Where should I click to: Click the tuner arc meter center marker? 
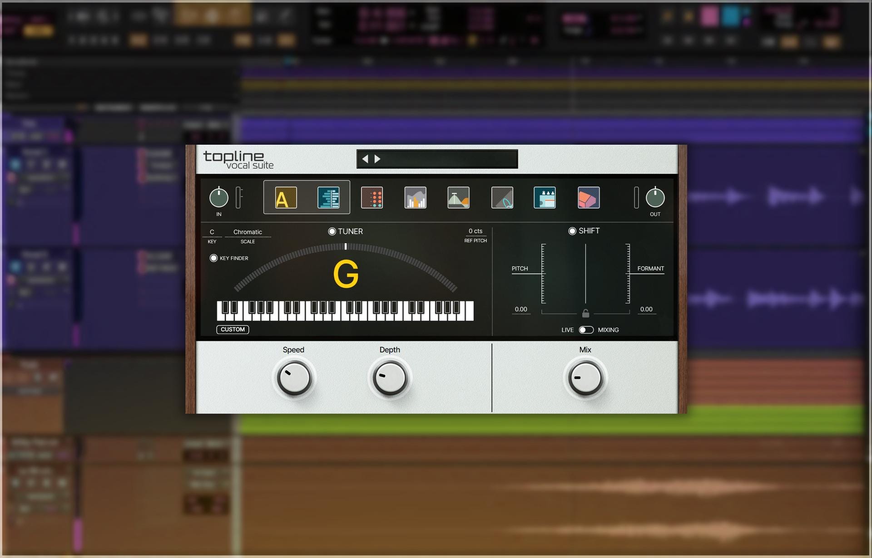tap(346, 246)
